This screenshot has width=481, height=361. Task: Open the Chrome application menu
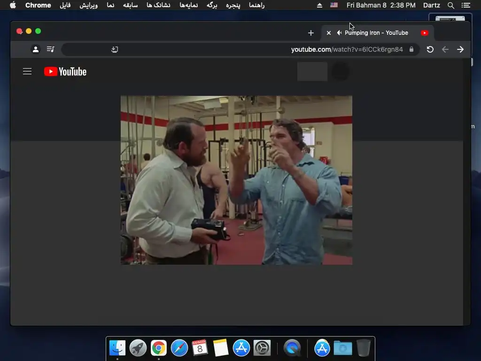(38, 5)
